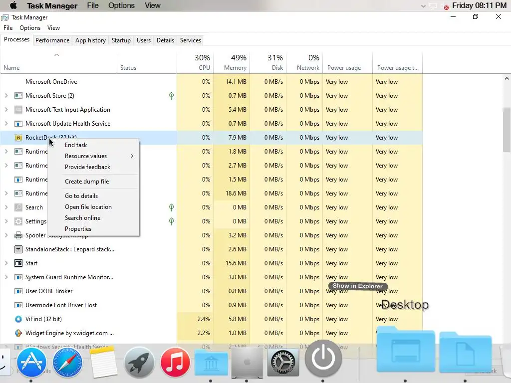Expand the Search process group
Viewport: 511px width, 383px height.
click(6, 207)
